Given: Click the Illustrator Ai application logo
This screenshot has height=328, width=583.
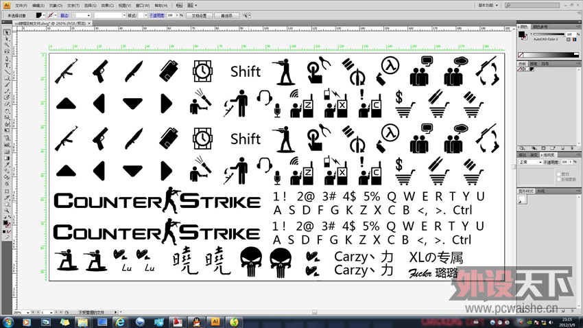Looking at the screenshot, I should pyautogui.click(x=6, y=5).
